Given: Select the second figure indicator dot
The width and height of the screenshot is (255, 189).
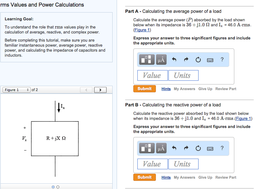Looking at the screenshot, I should (58, 187).
